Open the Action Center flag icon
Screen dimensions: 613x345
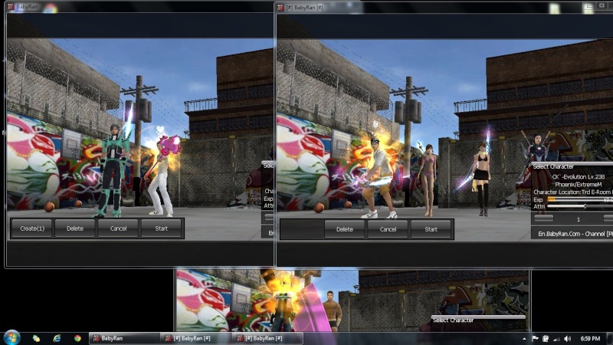[535, 339]
